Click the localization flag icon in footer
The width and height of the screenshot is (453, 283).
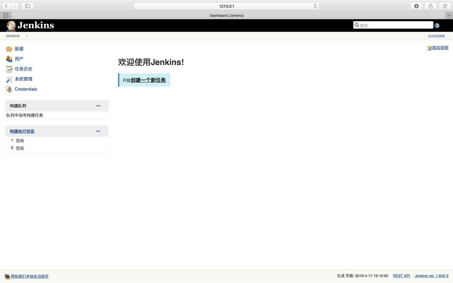[x=7, y=277]
